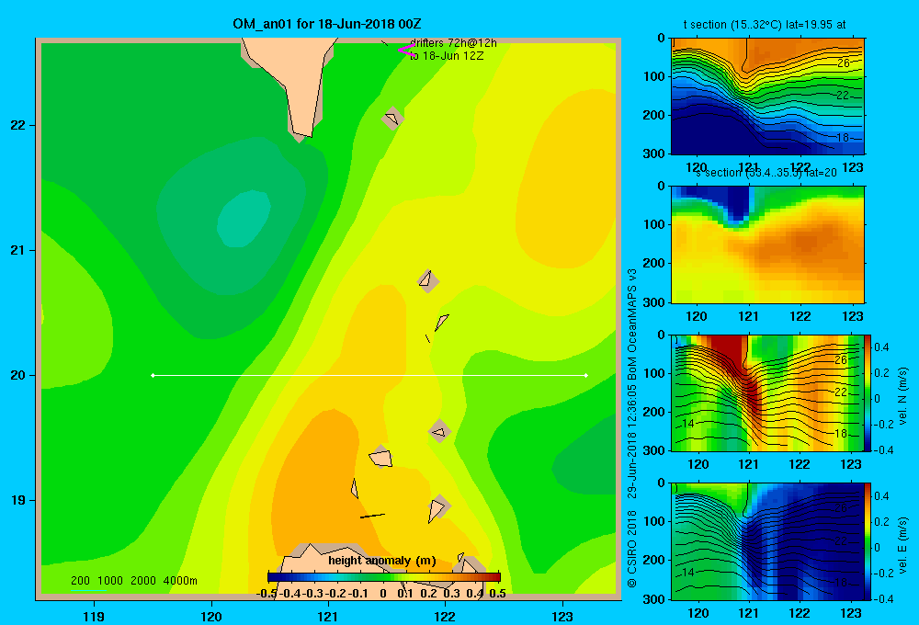Click left endpoint of white section line
This screenshot has height=625, width=919.
[x=153, y=375]
